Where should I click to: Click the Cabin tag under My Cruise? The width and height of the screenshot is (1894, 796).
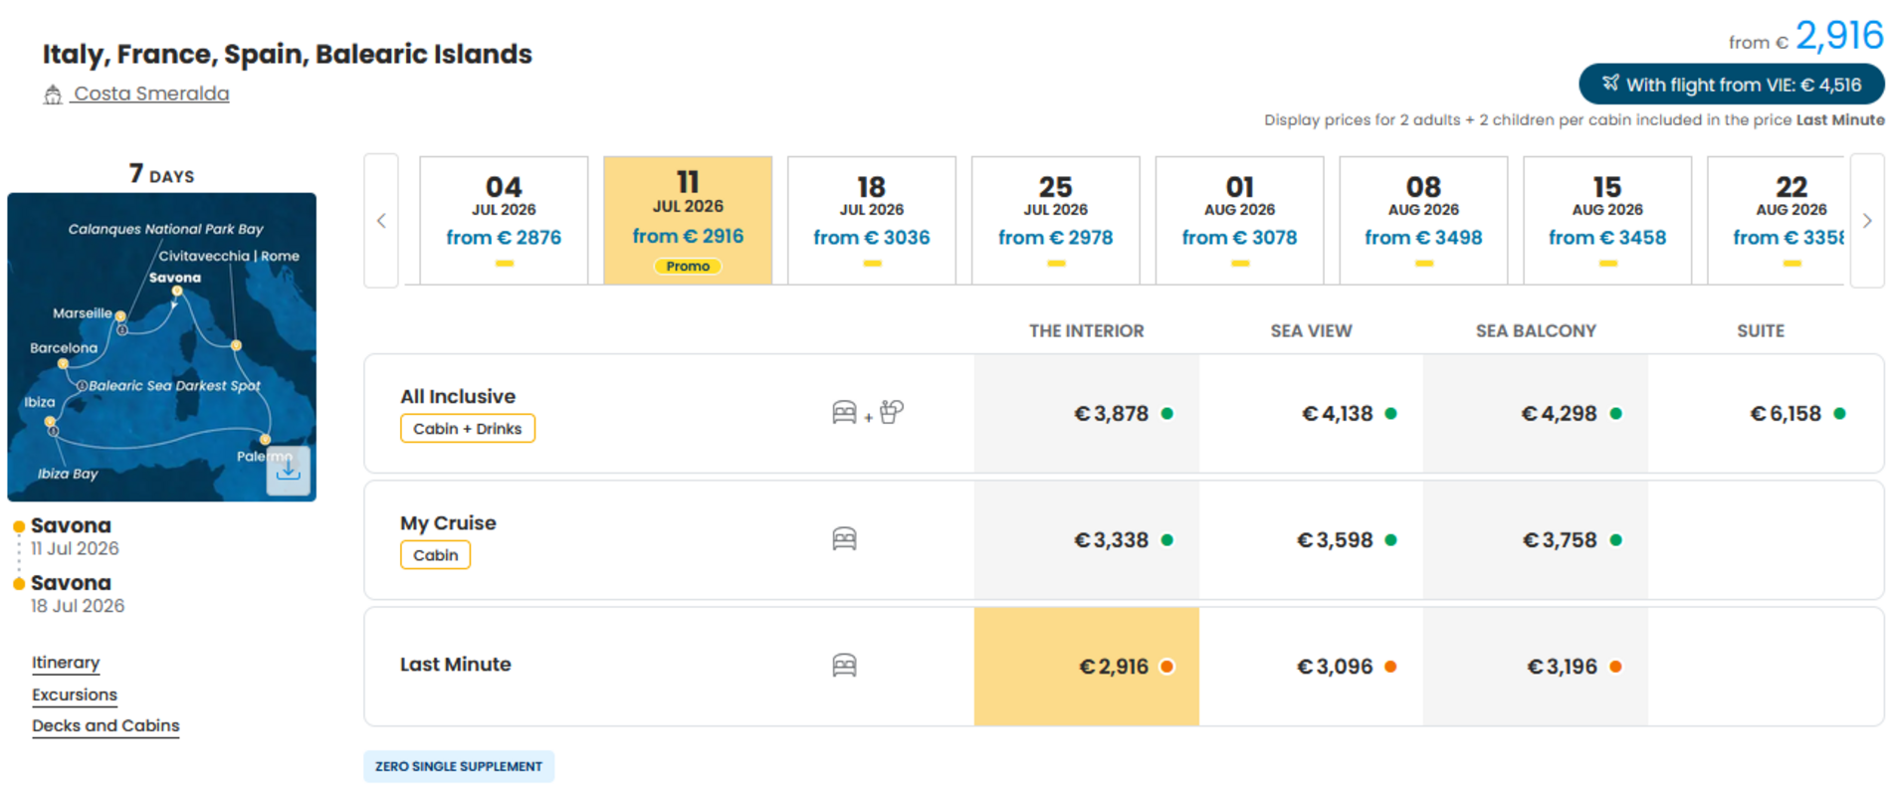pos(436,555)
